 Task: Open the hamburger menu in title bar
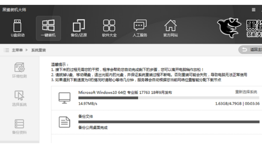[253, 10]
